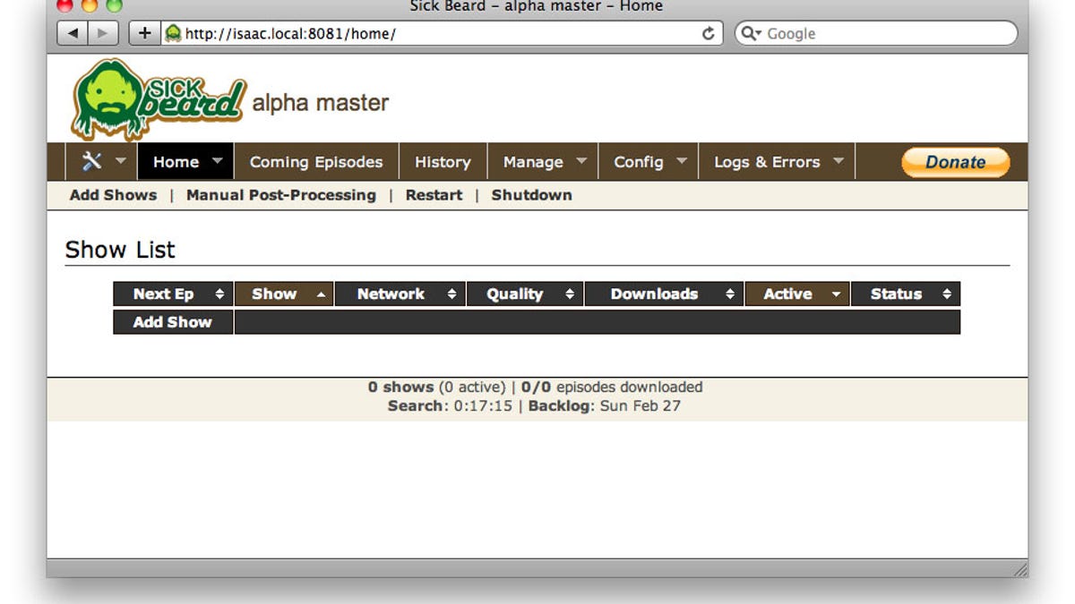Click the Add Show table button
Screen dimensions: 1075x604
173,322
